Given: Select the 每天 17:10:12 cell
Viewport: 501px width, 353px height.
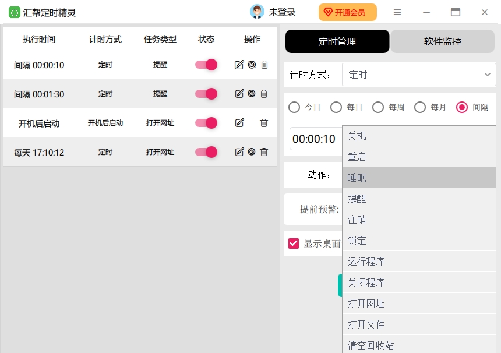Looking at the screenshot, I should point(39,153).
